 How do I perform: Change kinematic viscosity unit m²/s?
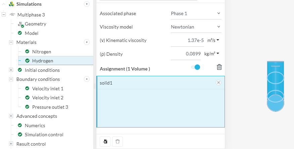click(213, 40)
